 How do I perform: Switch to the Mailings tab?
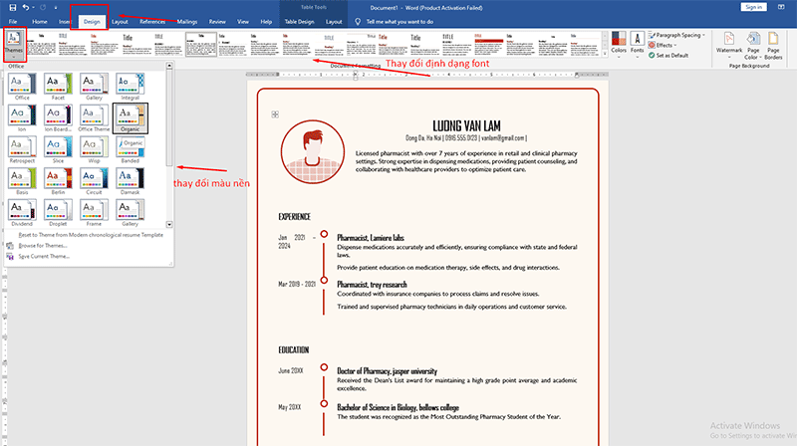tap(187, 22)
